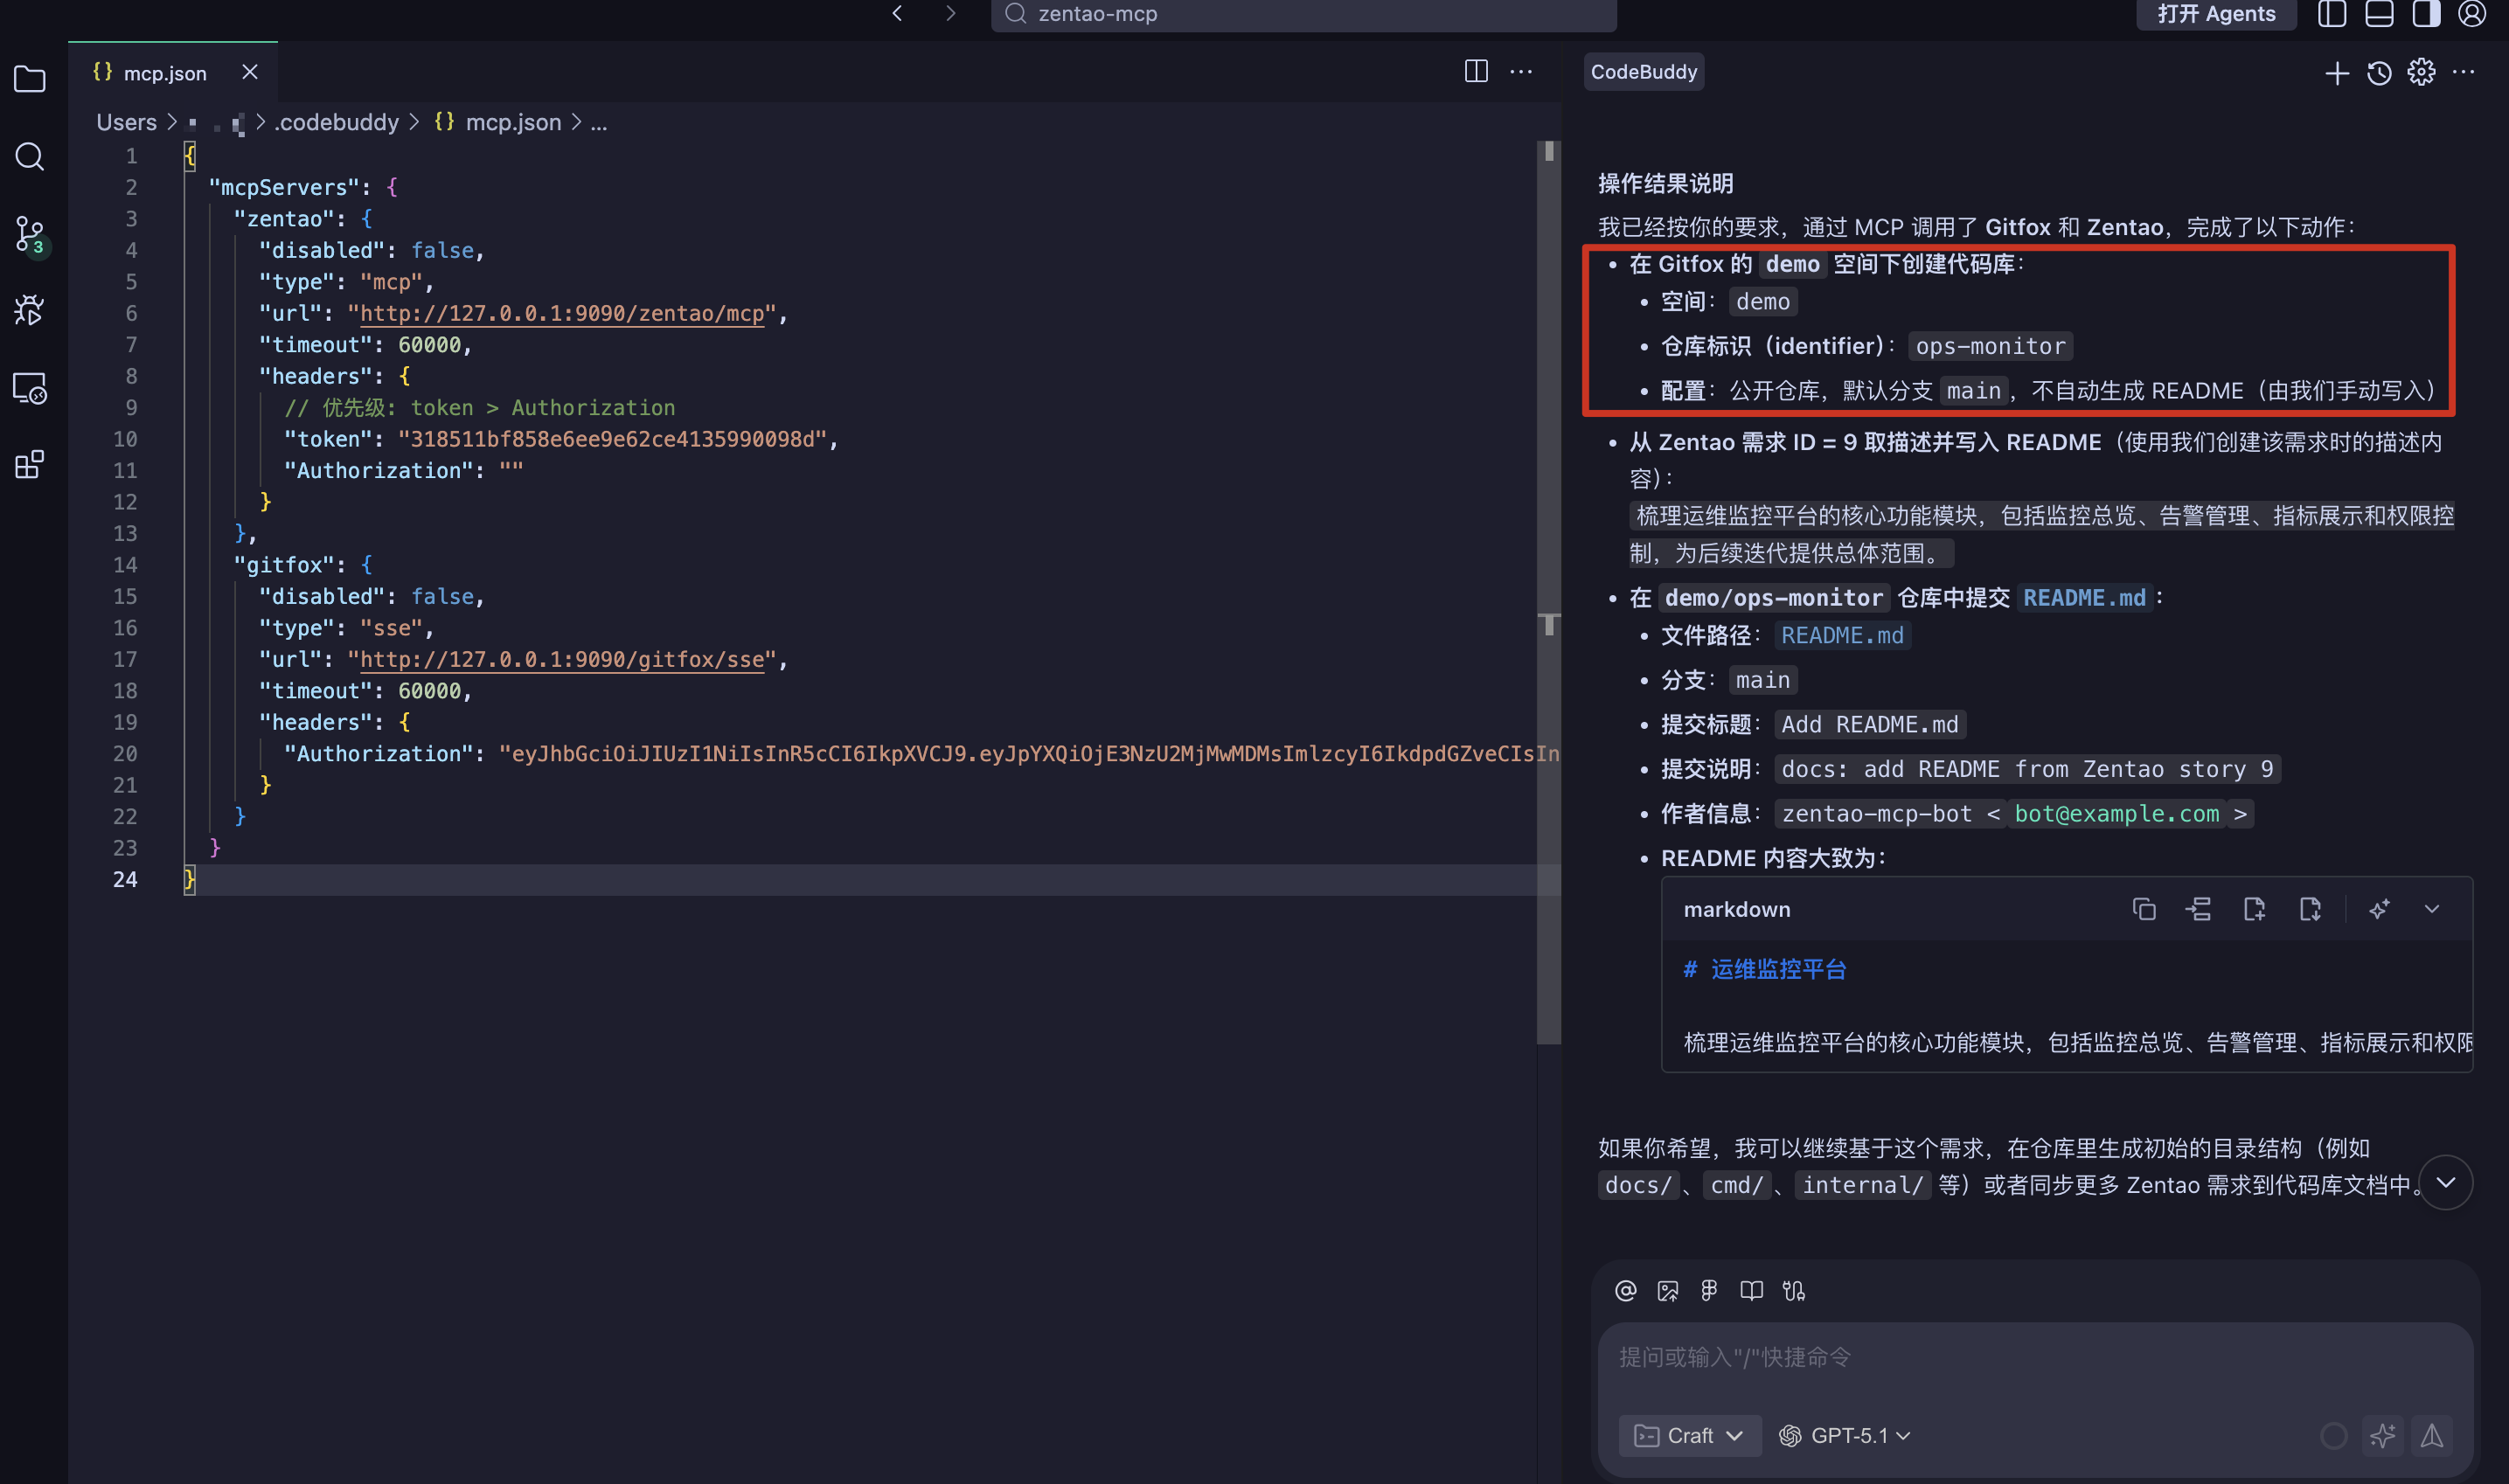Open the Search view in the activity bar

coord(30,157)
